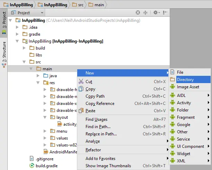
Task: Click the Structure tool window icon
Action: [4, 65]
